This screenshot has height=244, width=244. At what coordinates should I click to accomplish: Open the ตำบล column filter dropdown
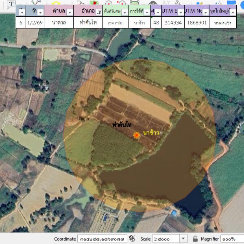coord(69,13)
